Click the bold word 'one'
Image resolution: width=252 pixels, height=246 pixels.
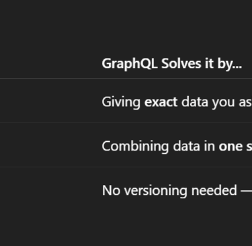pyautogui.click(x=230, y=147)
